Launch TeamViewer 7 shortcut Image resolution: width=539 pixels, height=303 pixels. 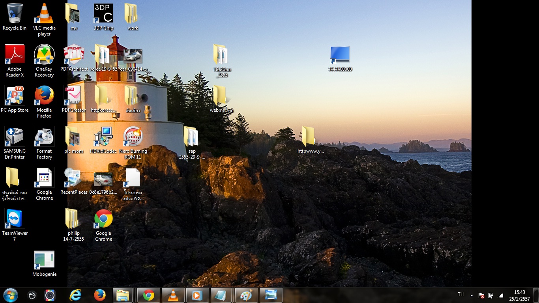point(15,224)
